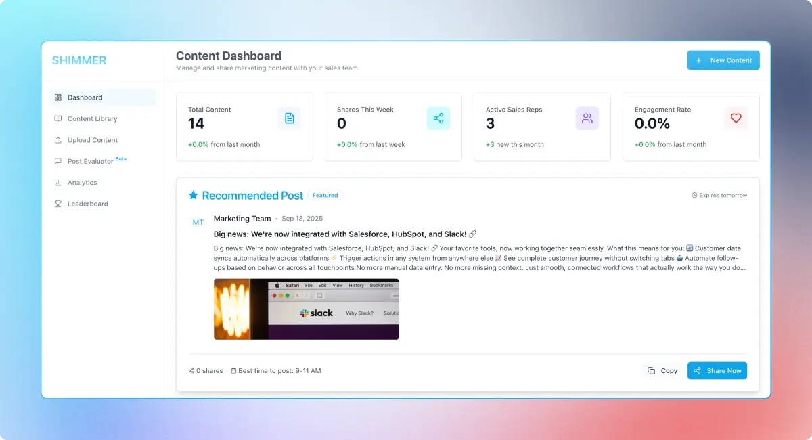Click the share icon on Shares This Week card

click(438, 118)
